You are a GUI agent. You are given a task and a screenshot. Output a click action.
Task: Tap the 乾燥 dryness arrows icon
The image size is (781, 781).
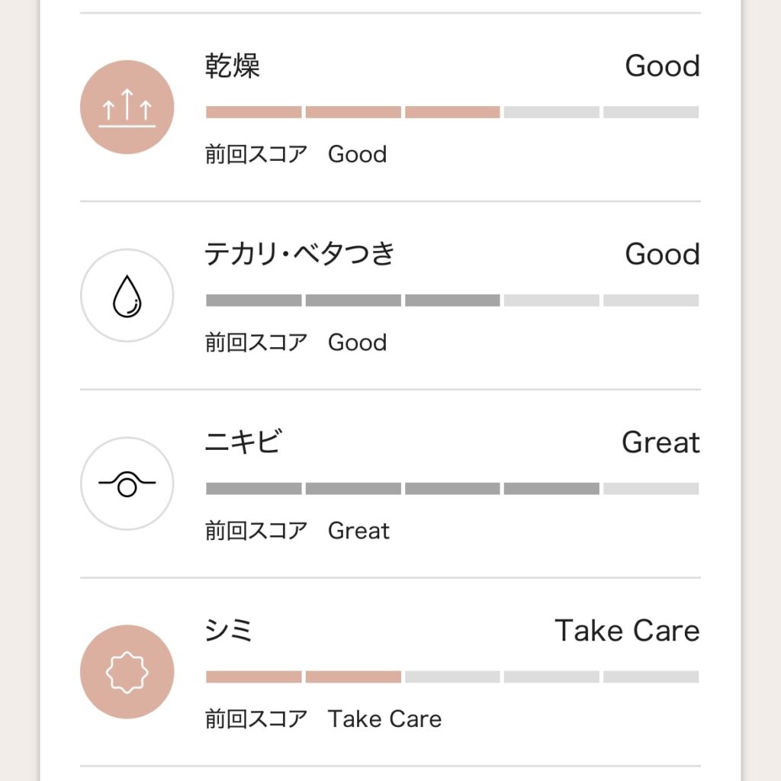point(127,108)
